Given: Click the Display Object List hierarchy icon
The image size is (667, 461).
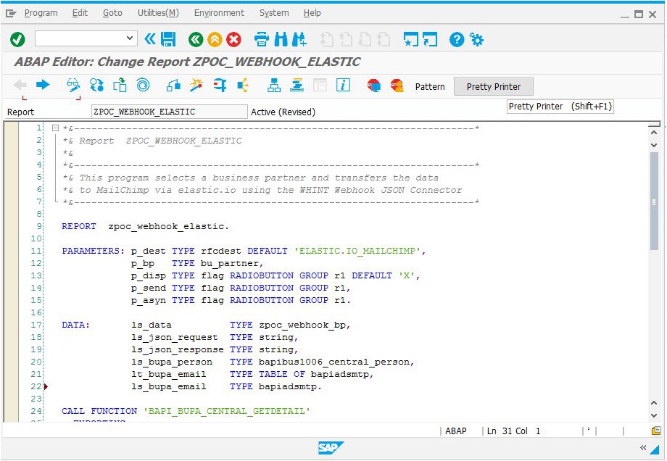Looking at the screenshot, I should (x=274, y=85).
